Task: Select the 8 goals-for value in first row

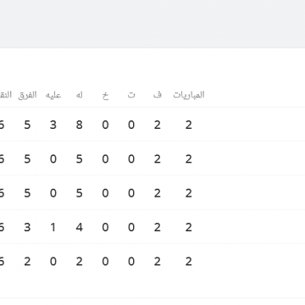Action: point(80,125)
